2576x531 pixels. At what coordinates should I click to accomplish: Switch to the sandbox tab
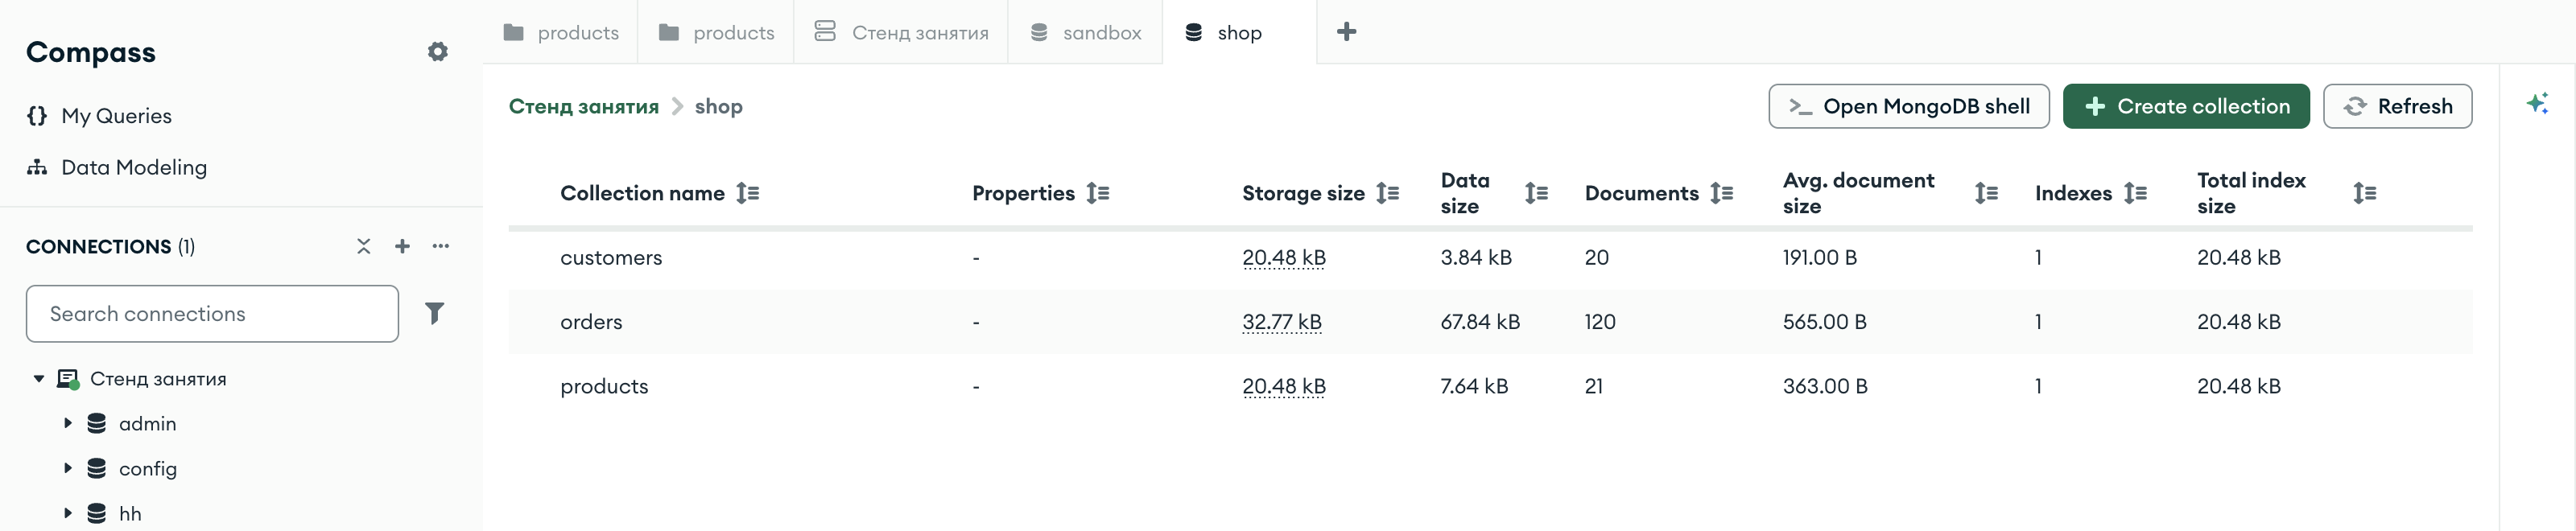[x=1085, y=32]
